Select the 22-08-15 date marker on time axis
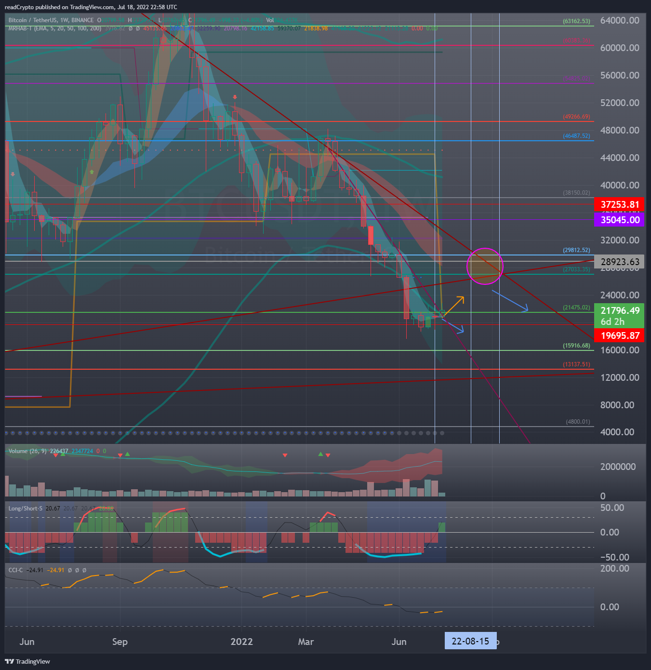Image resolution: width=651 pixels, height=670 pixels. tap(470, 641)
